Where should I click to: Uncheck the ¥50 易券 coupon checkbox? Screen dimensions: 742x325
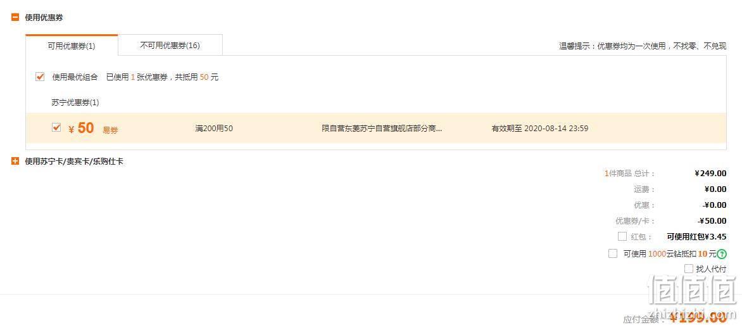coord(56,127)
